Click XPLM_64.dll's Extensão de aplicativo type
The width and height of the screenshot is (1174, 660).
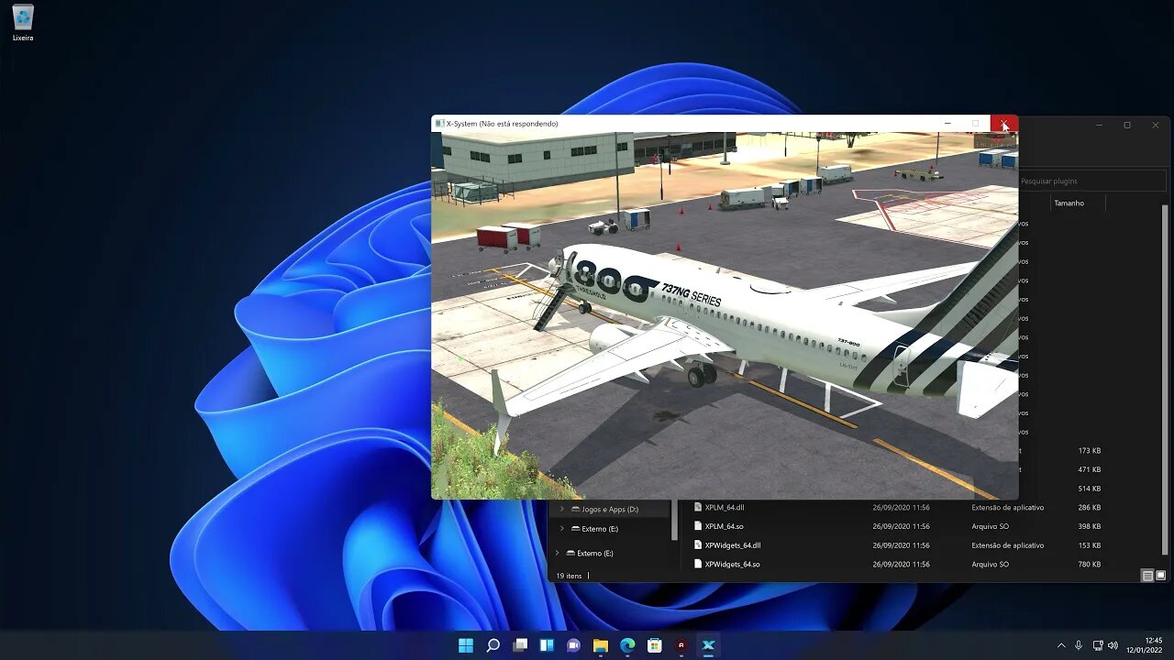coord(1007,507)
